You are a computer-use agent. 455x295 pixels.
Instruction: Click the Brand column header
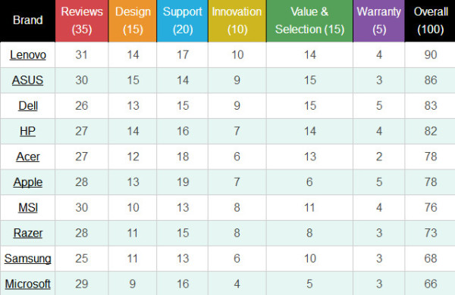pyautogui.click(x=27, y=20)
